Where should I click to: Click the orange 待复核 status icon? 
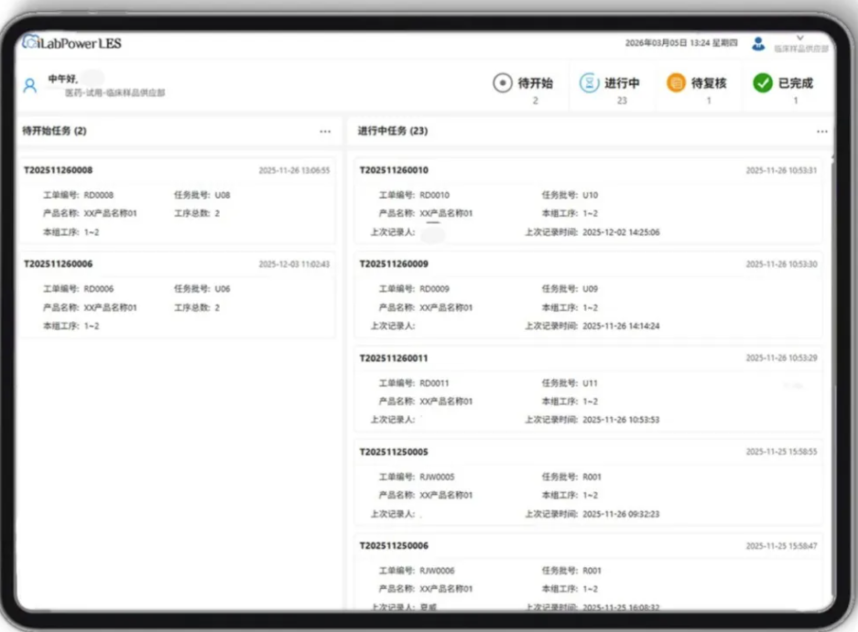[x=676, y=83]
